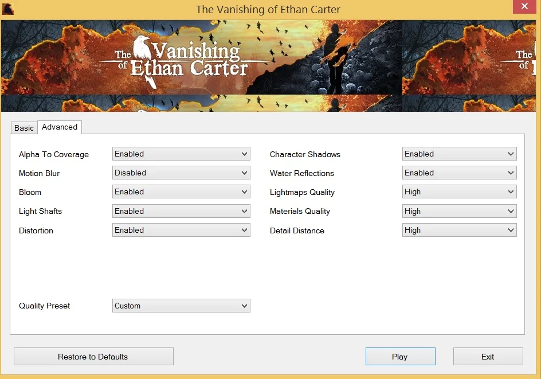This screenshot has width=541, height=379.
Task: Expand the Materials Quality dropdown
Action: click(459, 211)
